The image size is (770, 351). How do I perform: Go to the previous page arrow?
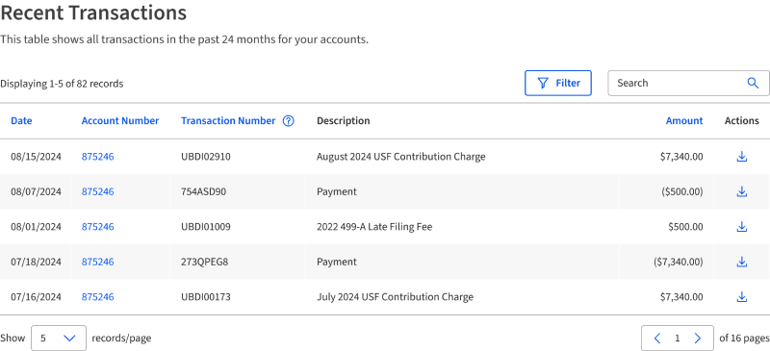tap(657, 338)
